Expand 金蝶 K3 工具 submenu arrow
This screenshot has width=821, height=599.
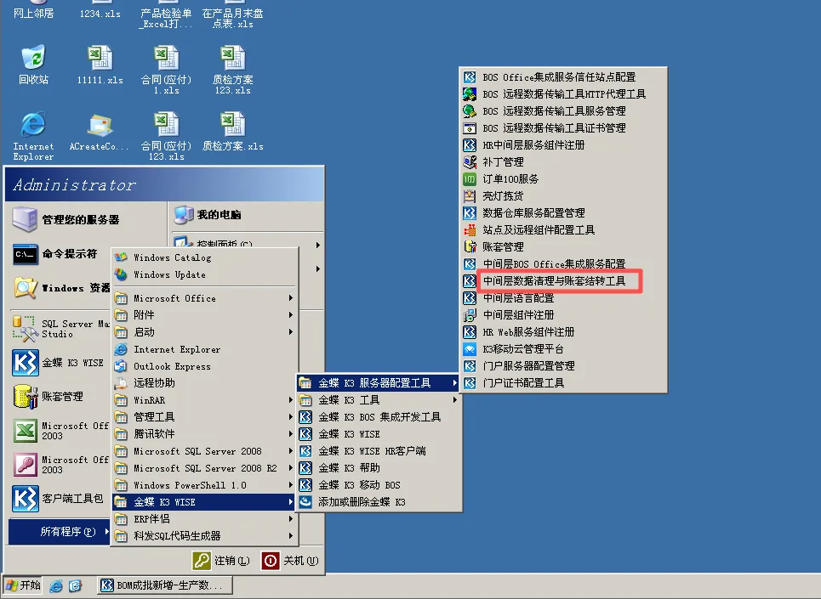pyautogui.click(x=454, y=400)
